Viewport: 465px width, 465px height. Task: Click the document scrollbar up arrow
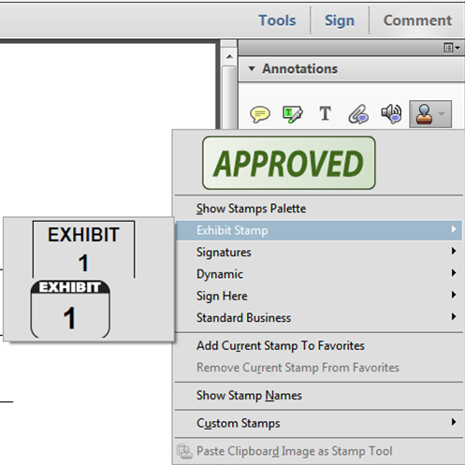coord(229,57)
